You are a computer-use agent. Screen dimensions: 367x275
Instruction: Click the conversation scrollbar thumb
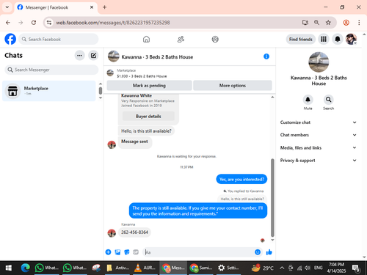tap(272, 197)
